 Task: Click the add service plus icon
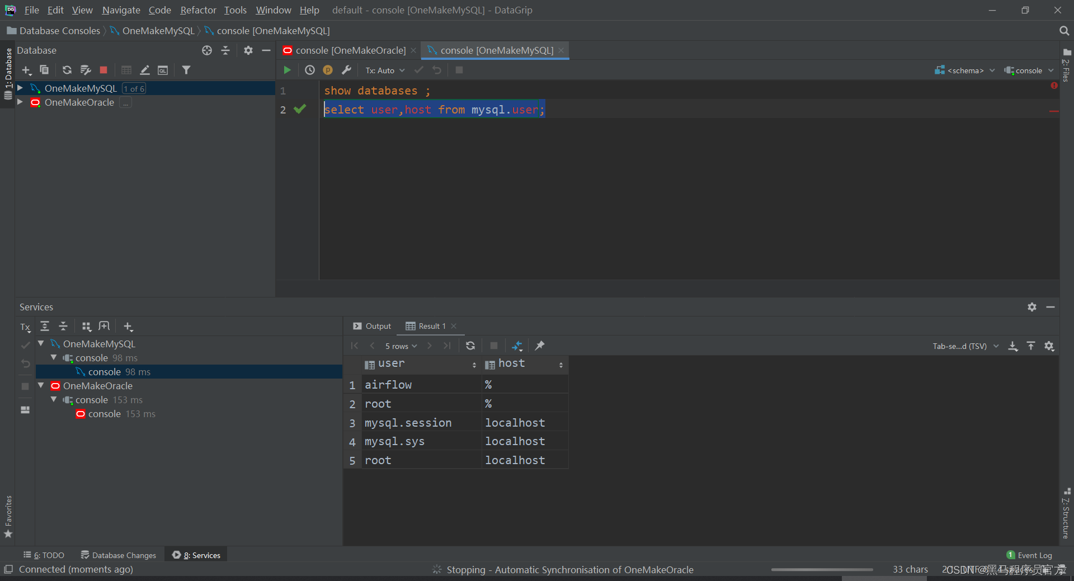pos(128,326)
